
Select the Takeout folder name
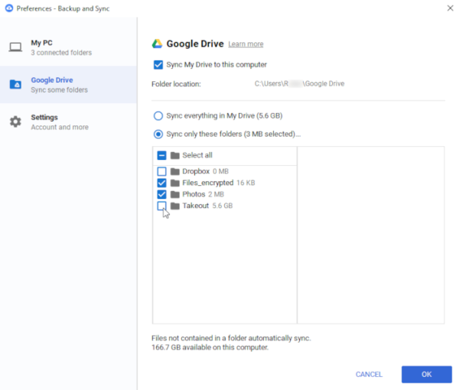(x=196, y=206)
